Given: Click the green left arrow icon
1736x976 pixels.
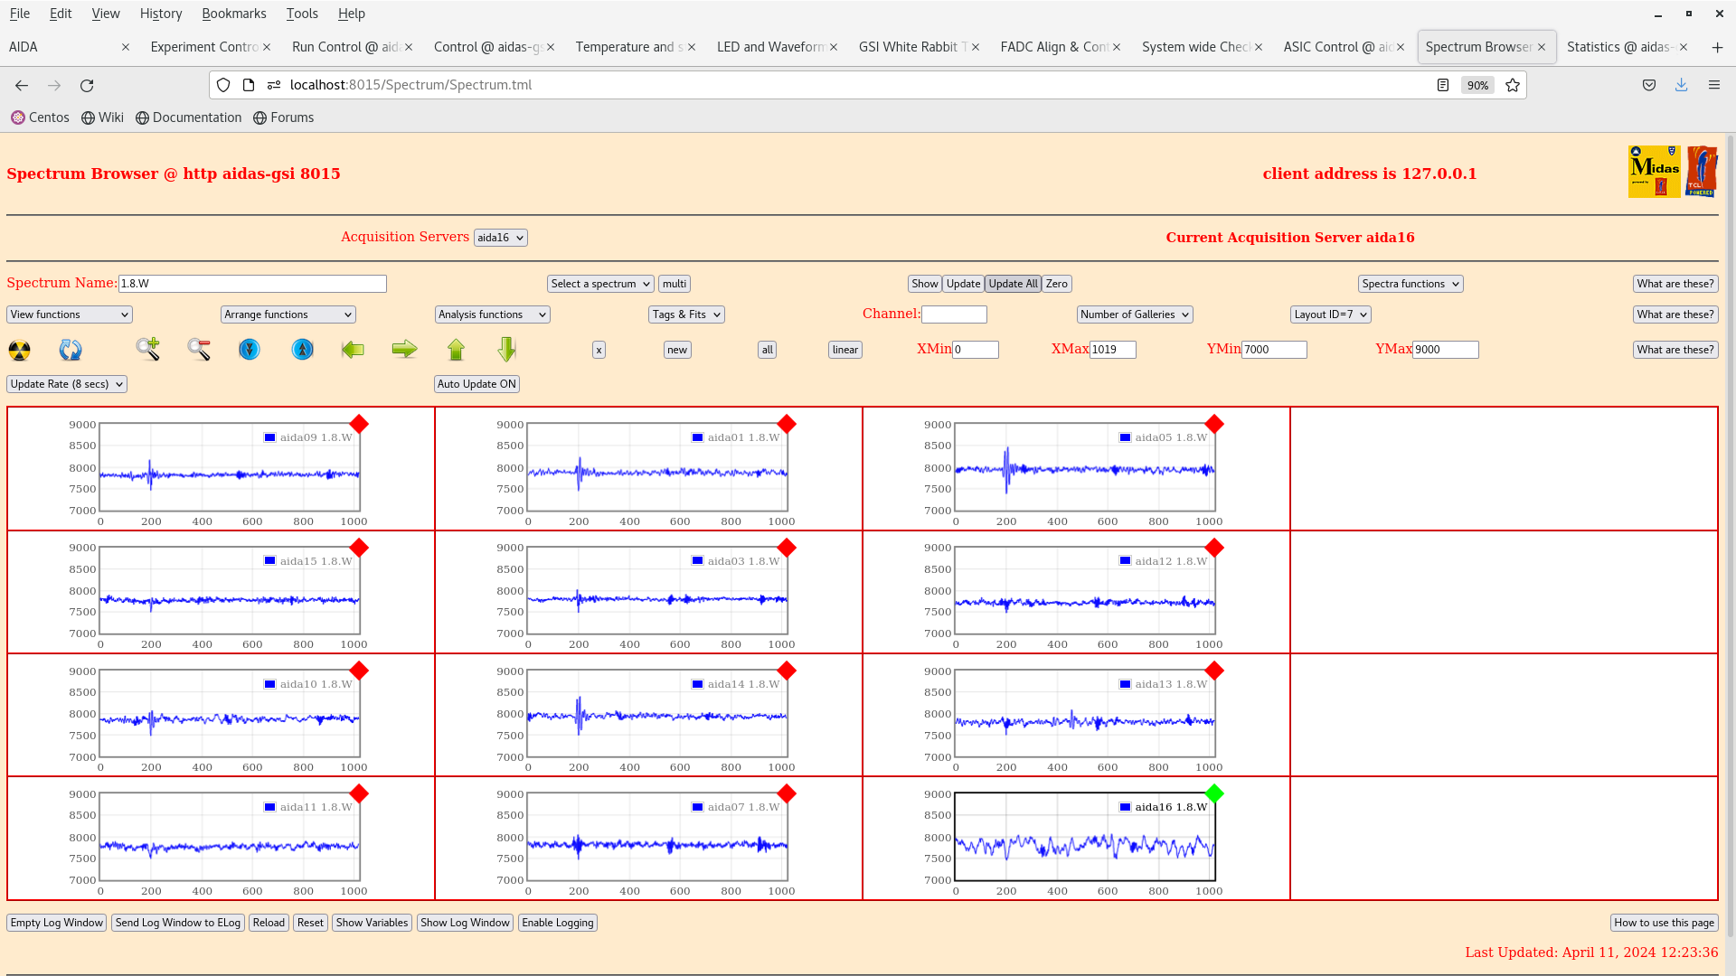Looking at the screenshot, I should click(353, 349).
